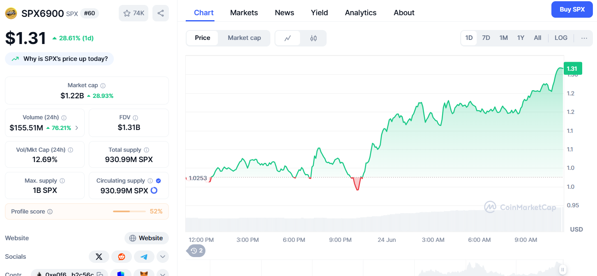The image size is (597, 276).
Task: Click the chart range slider handle
Action: pyautogui.click(x=562, y=270)
